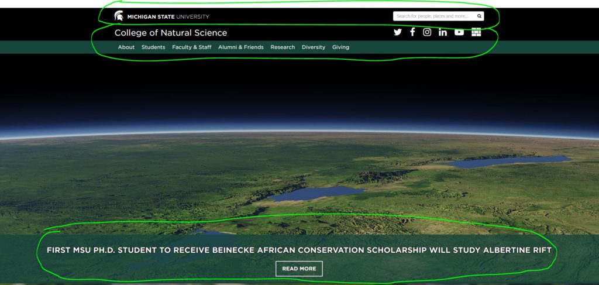Image resolution: width=599 pixels, height=285 pixels.
Task: Click the READ MORE button
Action: tap(299, 269)
